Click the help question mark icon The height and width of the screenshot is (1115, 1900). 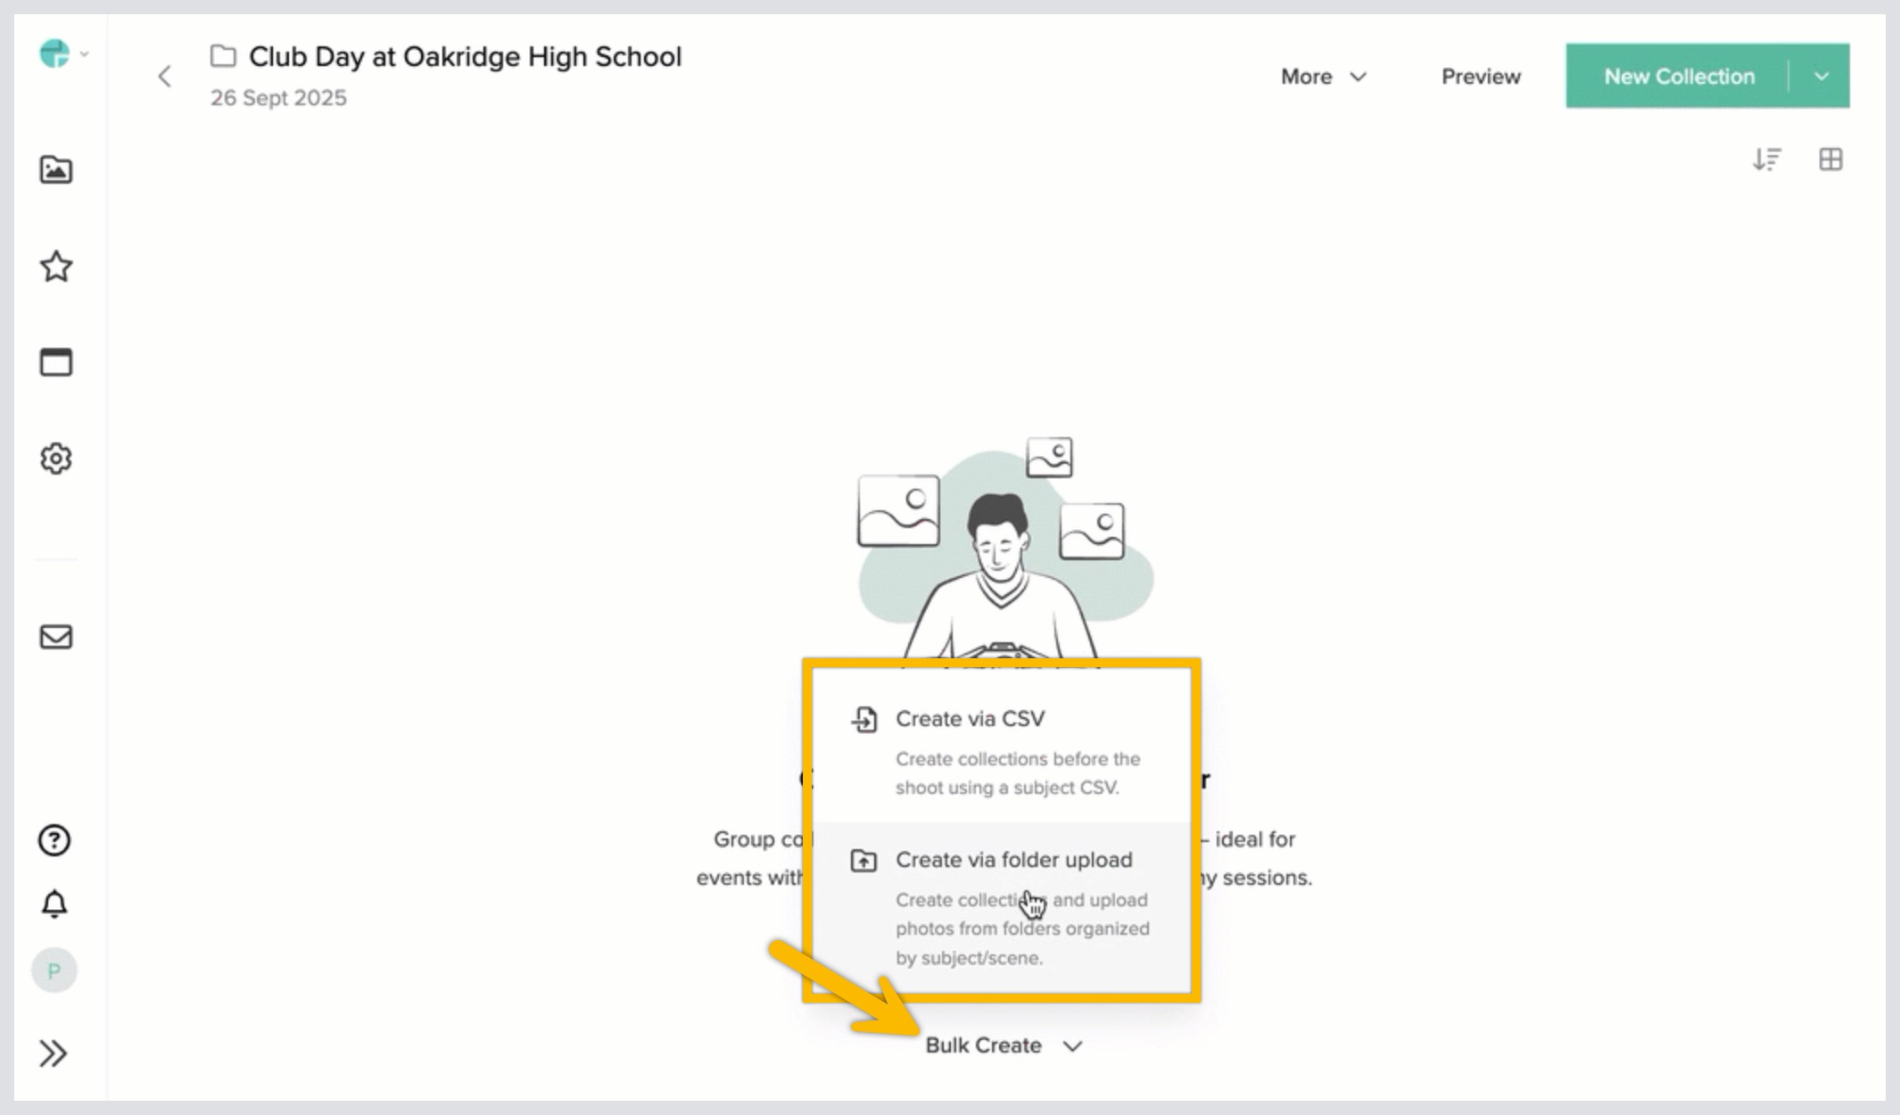click(x=54, y=840)
